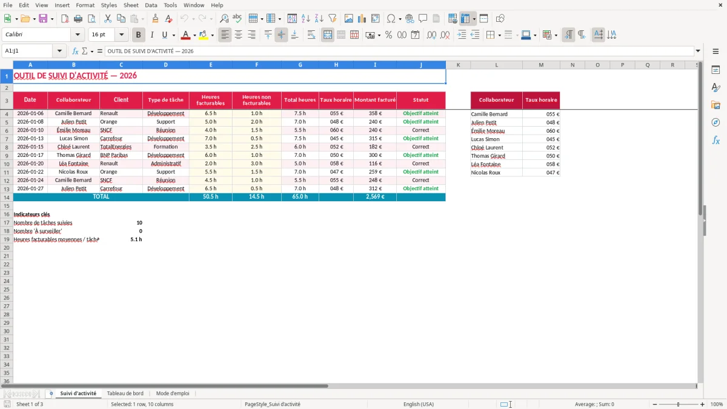Click the Function Wizard fx icon
The width and height of the screenshot is (727, 409).
click(x=76, y=51)
